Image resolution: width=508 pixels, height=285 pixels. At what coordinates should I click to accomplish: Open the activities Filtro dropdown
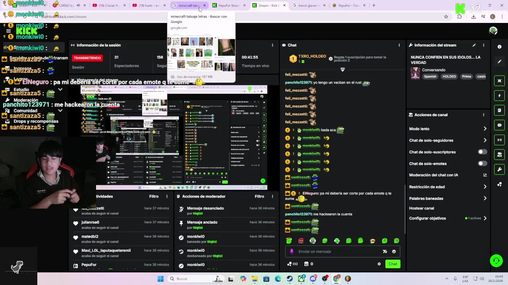tap(154, 196)
